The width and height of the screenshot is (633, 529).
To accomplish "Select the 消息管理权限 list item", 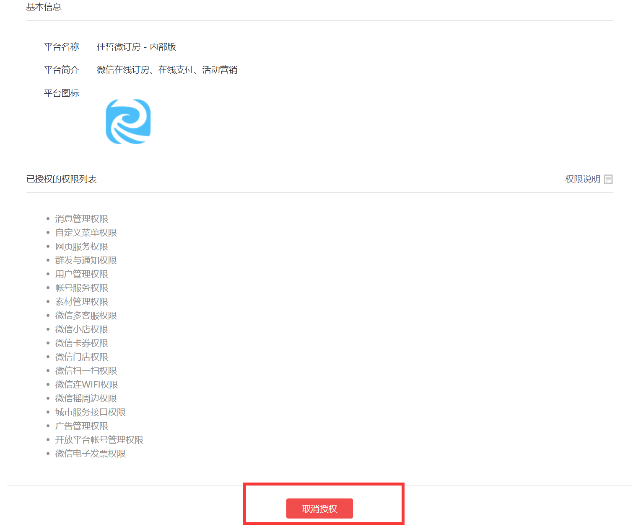I will click(x=82, y=219).
